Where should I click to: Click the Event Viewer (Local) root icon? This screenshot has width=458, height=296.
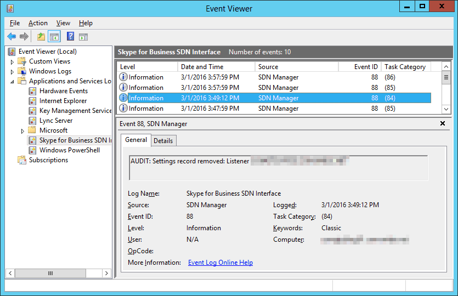[12, 52]
